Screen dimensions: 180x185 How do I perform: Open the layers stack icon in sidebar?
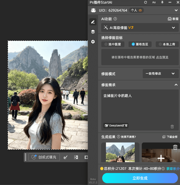(x=93, y=32)
